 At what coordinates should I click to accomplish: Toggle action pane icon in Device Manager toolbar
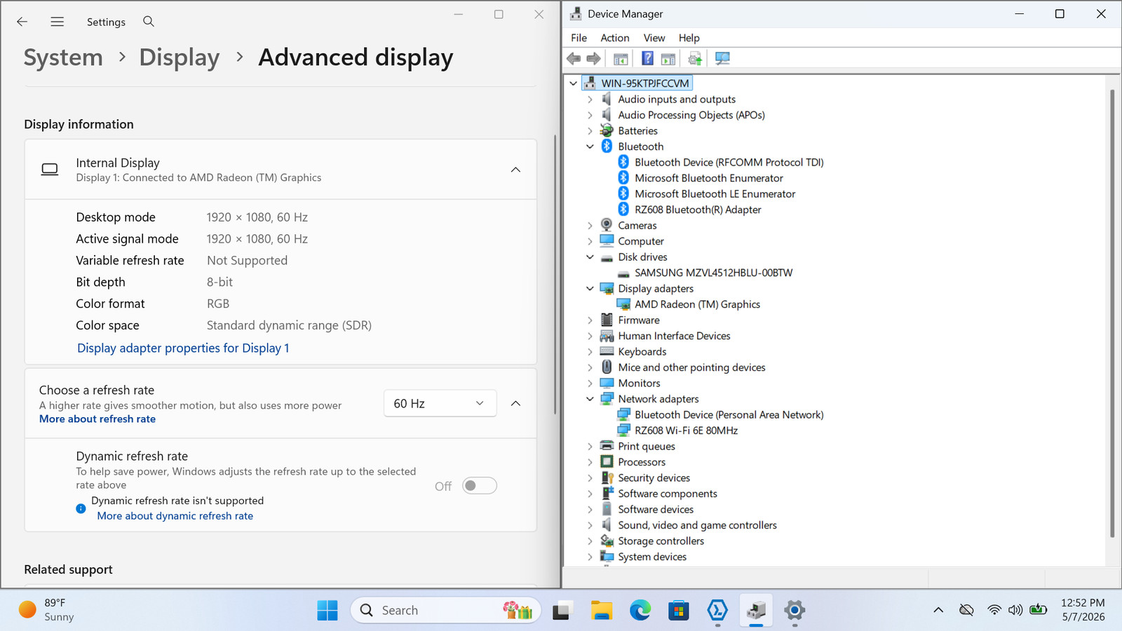(x=668, y=59)
